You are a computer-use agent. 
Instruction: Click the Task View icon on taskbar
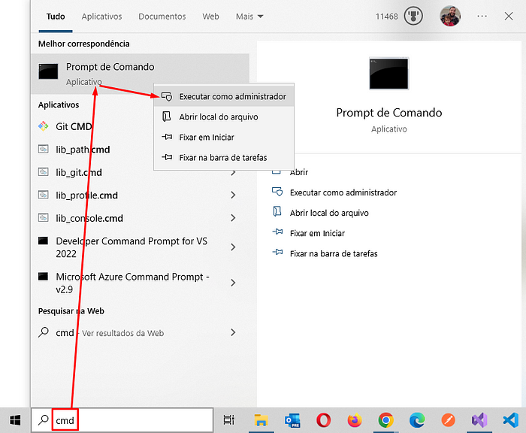[229, 420]
